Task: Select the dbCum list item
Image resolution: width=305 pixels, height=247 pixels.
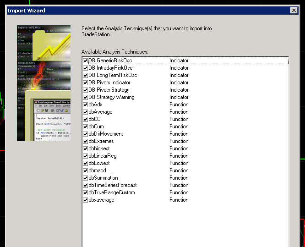Action: (97, 126)
